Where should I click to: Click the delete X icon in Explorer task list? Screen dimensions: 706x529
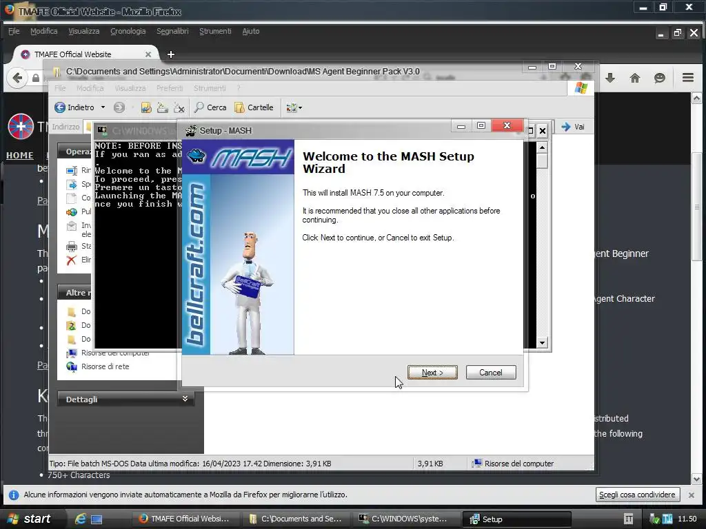coord(71,260)
